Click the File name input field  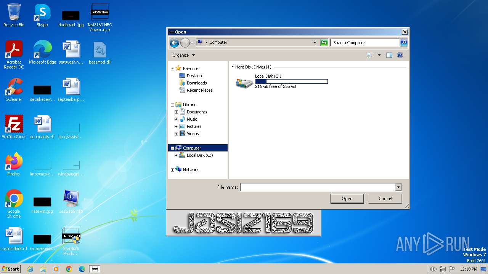(318, 187)
